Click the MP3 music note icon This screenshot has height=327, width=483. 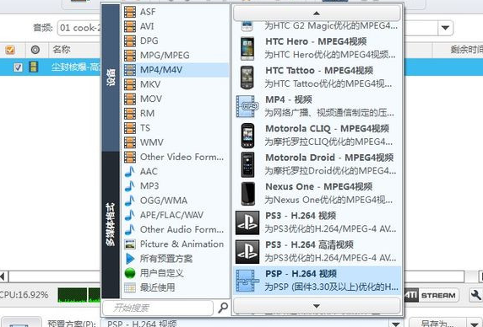[x=130, y=185]
